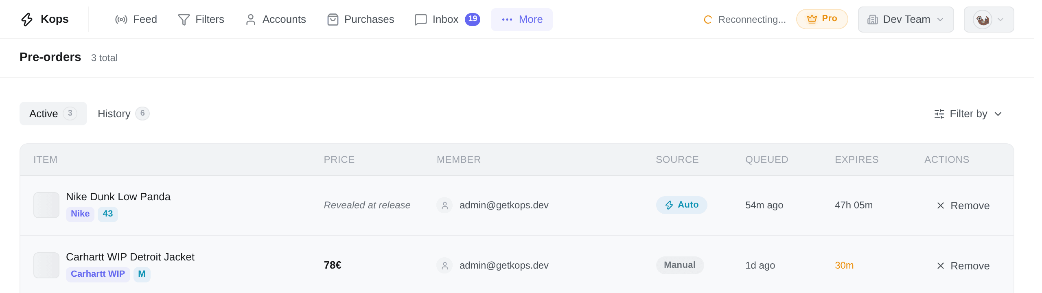Click the Nike Dunk Low Panda item name
Viewport: 1042px width, 293px height.
(118, 197)
